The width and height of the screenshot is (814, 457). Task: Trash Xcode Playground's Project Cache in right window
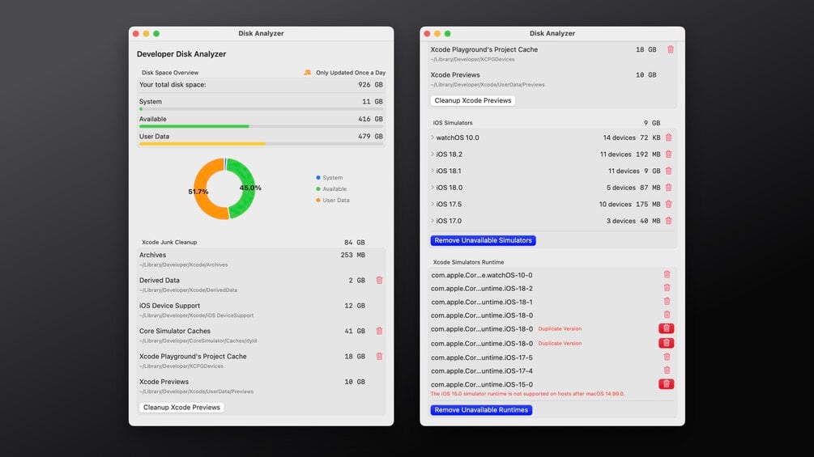(670, 49)
